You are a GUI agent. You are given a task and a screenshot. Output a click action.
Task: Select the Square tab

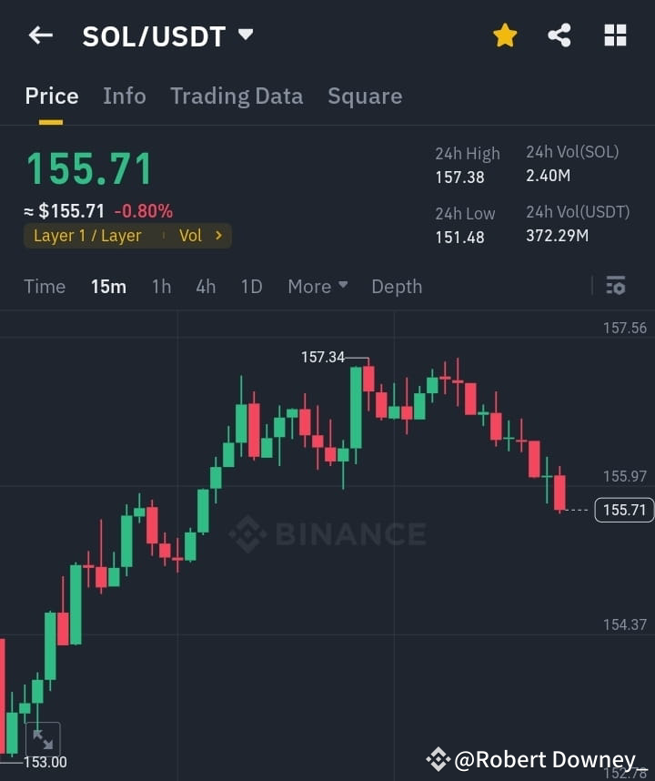click(x=365, y=96)
